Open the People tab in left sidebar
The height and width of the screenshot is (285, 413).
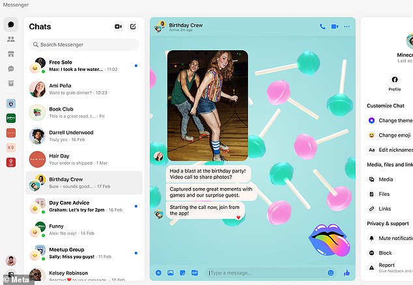point(11,40)
